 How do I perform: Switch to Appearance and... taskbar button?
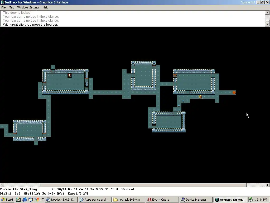[x=95, y=200]
